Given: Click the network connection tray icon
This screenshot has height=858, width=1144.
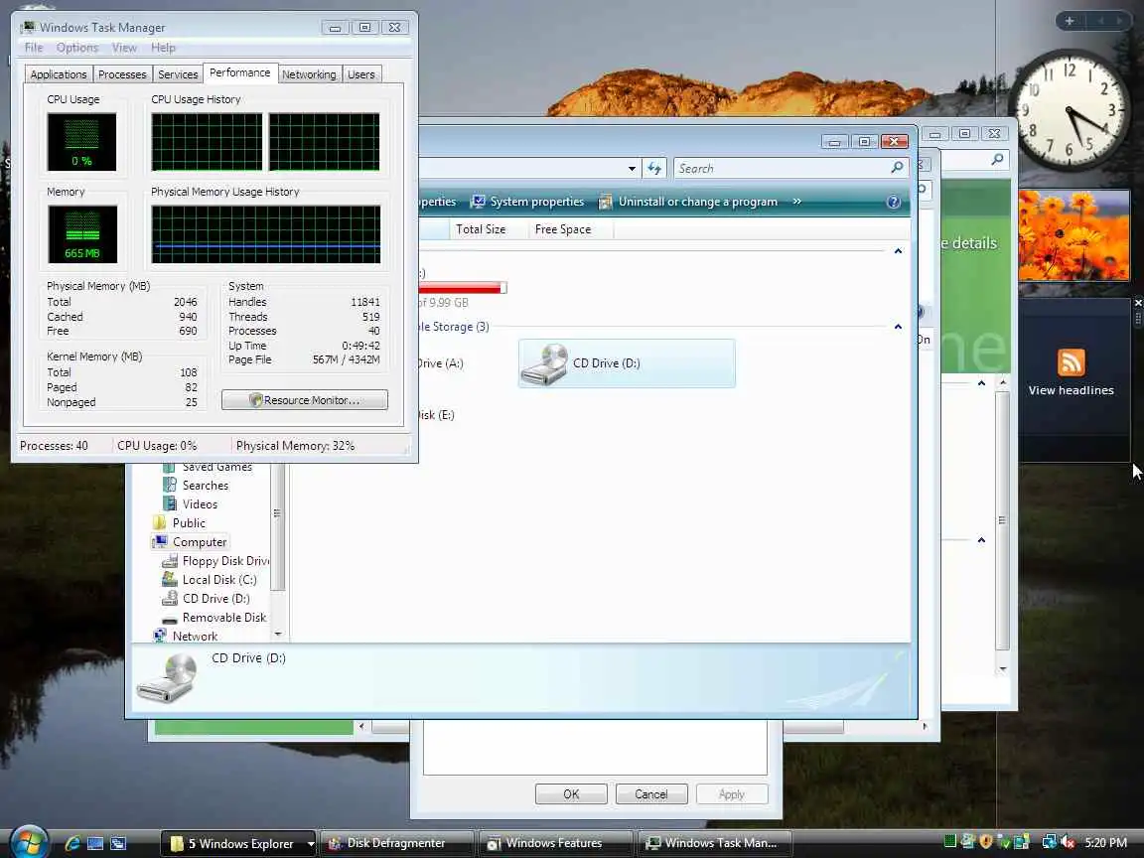Looking at the screenshot, I should [1049, 842].
